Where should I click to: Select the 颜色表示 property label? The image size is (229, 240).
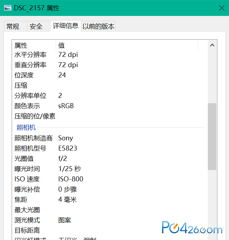coord(27,106)
